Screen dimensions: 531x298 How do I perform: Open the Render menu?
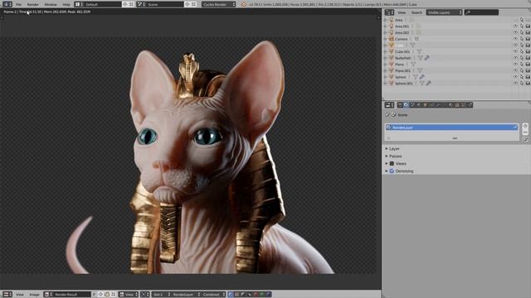33,4
